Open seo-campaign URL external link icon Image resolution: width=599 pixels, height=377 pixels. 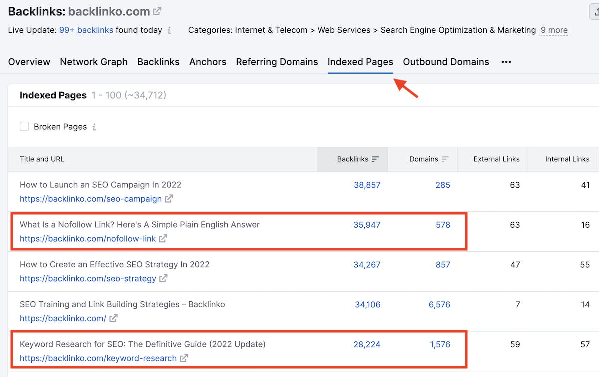(x=169, y=199)
